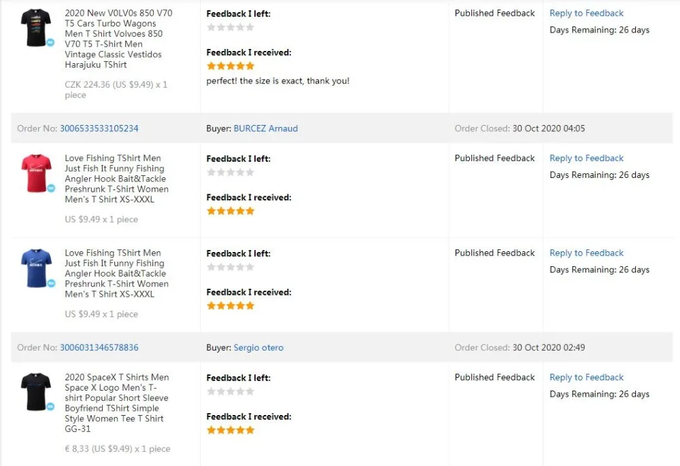Reply to Feedback for the red fishing shirt

pos(586,158)
